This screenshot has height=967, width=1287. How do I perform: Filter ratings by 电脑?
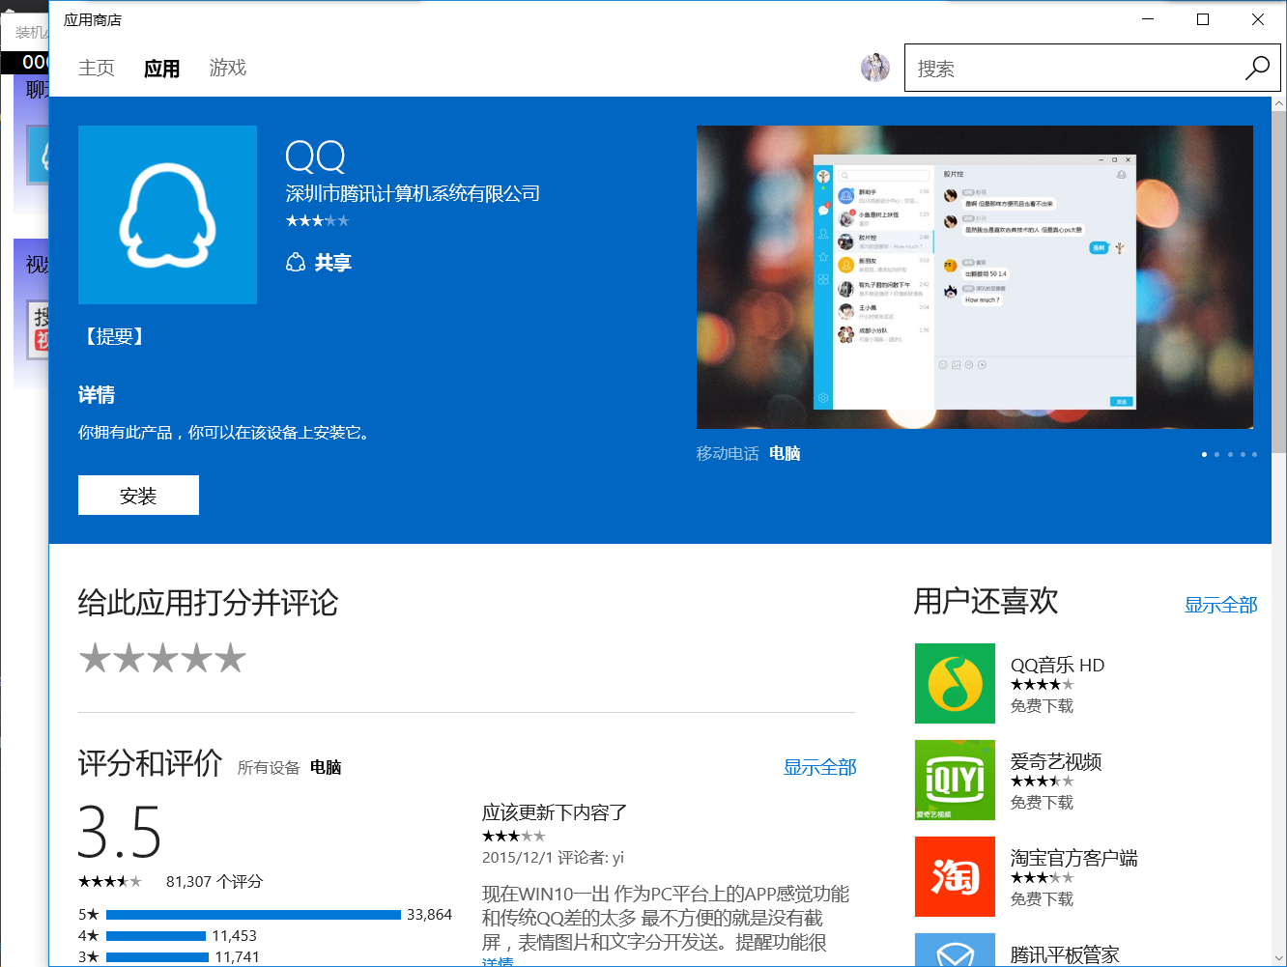tap(326, 767)
